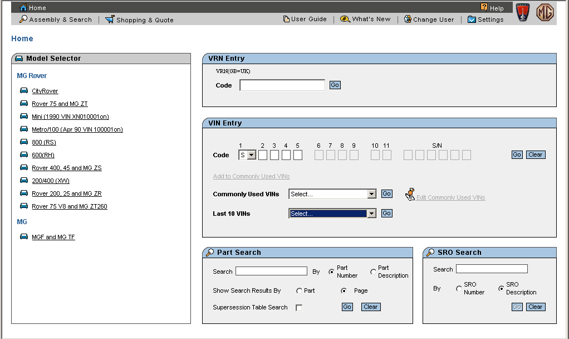Click the car icon beside MGF and MG TF

pyautogui.click(x=24, y=236)
